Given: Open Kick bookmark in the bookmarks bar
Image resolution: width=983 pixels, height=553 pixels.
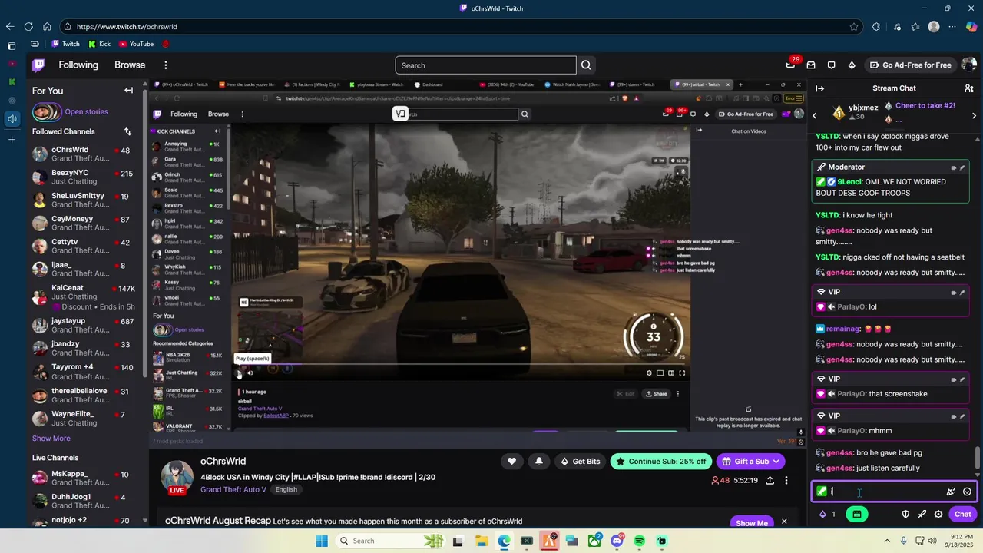Looking at the screenshot, I should pyautogui.click(x=99, y=44).
